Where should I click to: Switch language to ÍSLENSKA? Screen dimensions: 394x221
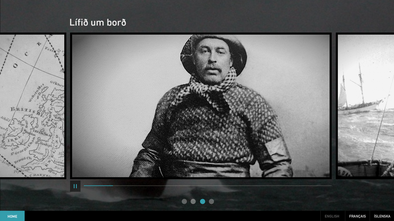(382, 216)
